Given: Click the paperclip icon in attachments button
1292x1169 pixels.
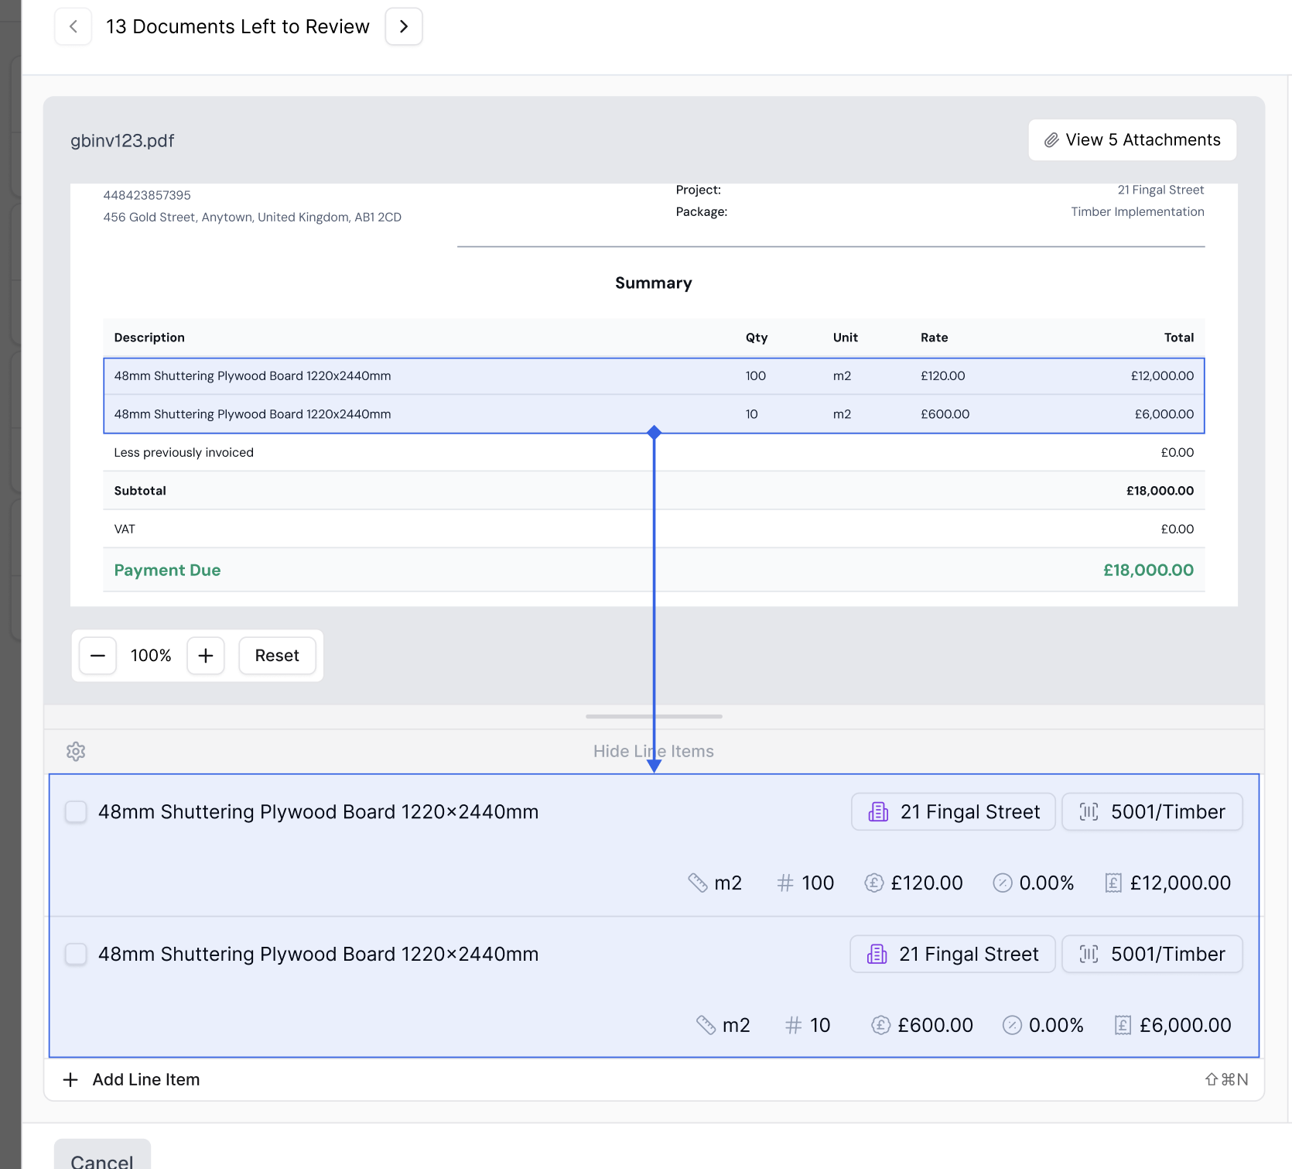Looking at the screenshot, I should (1051, 140).
